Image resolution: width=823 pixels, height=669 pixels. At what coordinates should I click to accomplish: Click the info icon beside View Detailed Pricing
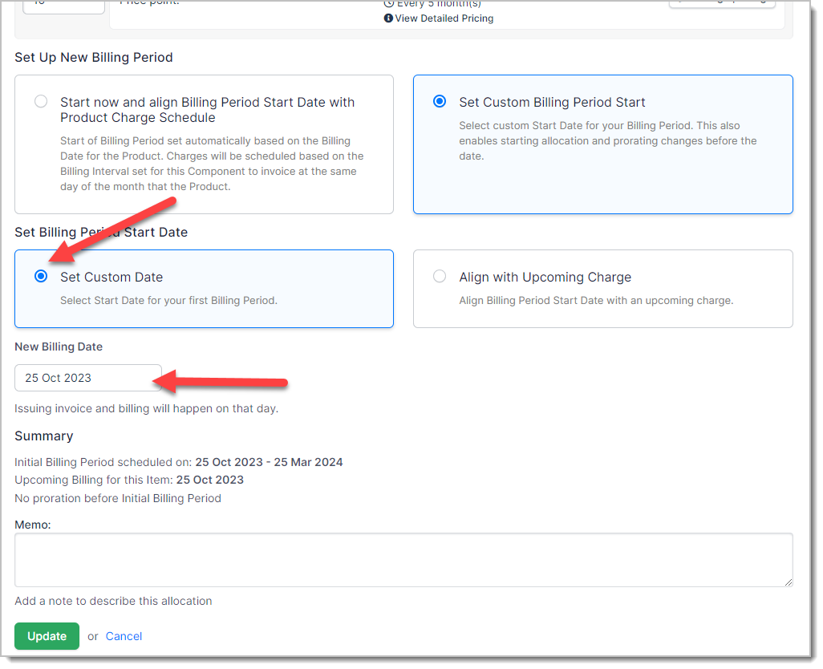click(388, 18)
